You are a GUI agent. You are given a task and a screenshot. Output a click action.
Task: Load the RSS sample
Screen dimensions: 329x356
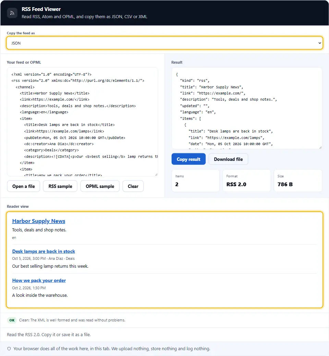tap(60, 186)
